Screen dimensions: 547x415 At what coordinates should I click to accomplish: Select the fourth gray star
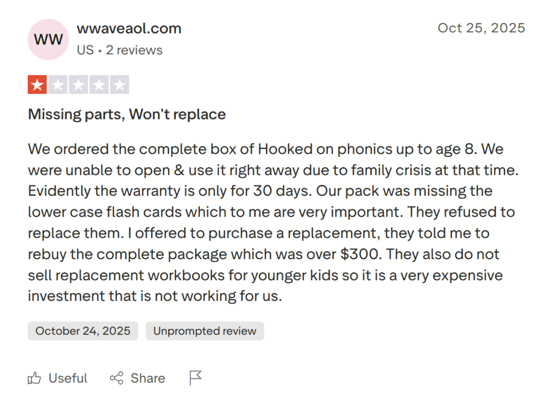(x=98, y=84)
